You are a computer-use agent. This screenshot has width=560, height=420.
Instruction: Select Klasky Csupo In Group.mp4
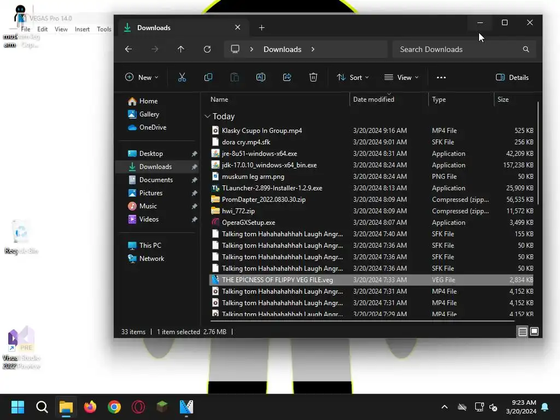click(x=371, y=131)
